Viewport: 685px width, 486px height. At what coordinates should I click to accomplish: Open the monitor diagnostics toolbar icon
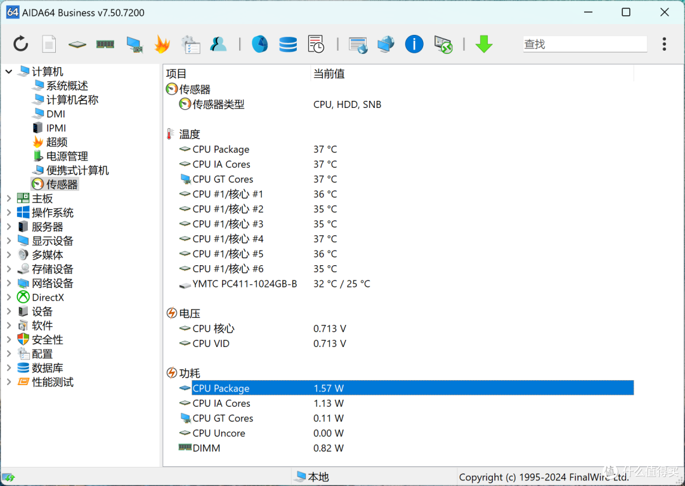point(134,44)
